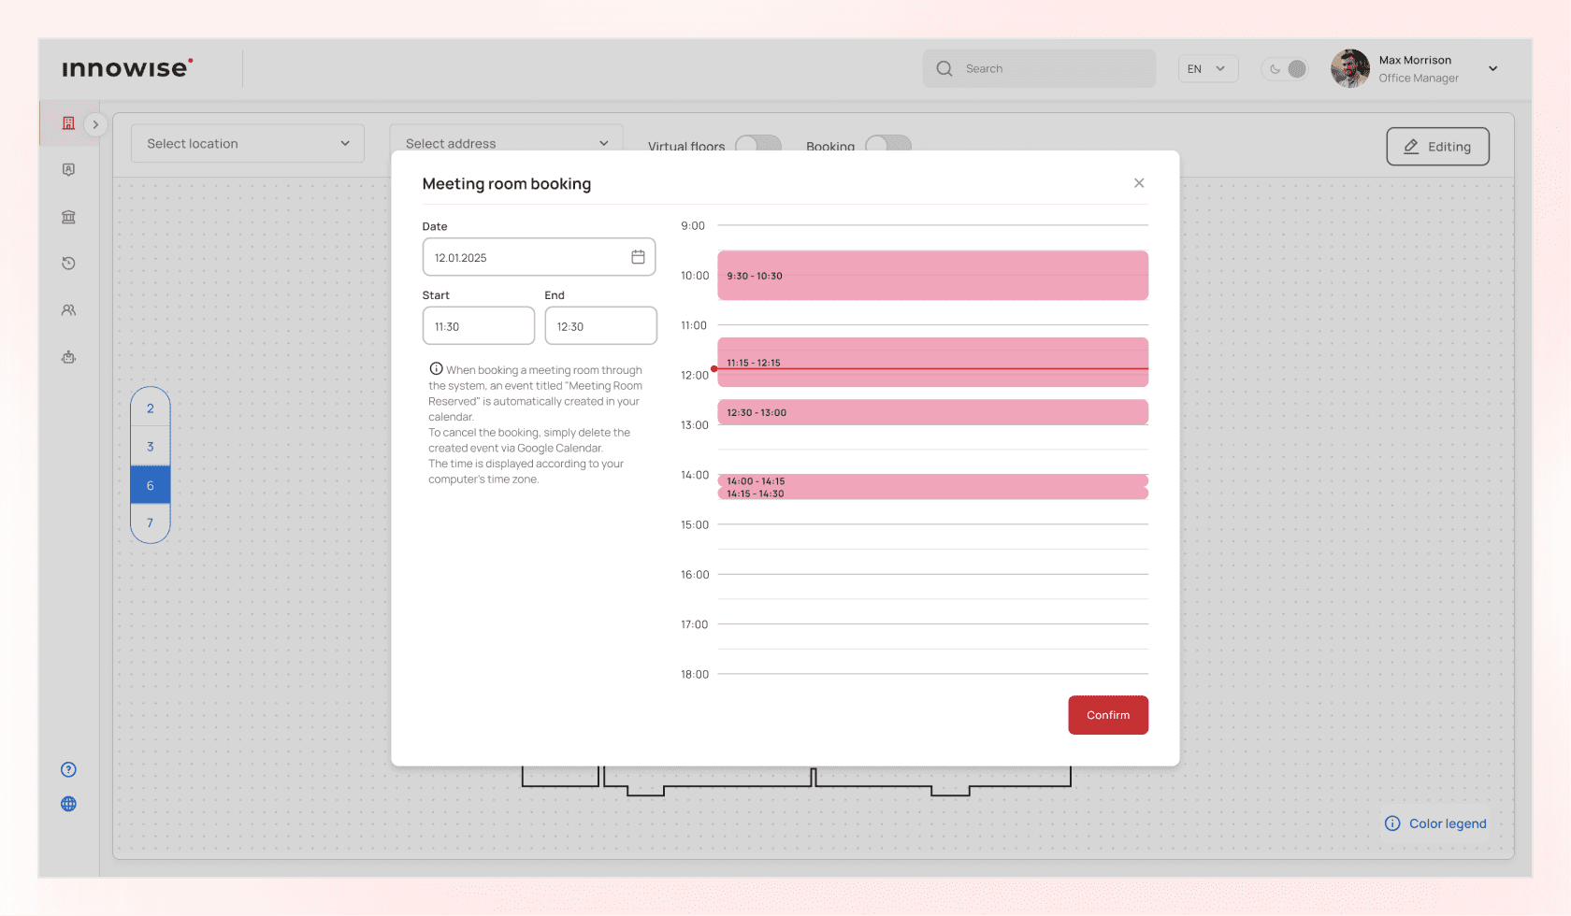Screen dimensions: 1571x916
Task: Open the Select address dropdown
Action: pyautogui.click(x=506, y=139)
